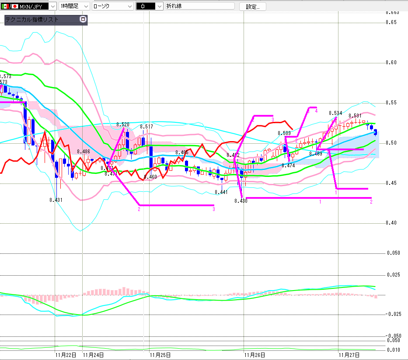Open the ローソク chart type dropdown
The height and width of the screenshot is (360, 408).
point(129,7)
